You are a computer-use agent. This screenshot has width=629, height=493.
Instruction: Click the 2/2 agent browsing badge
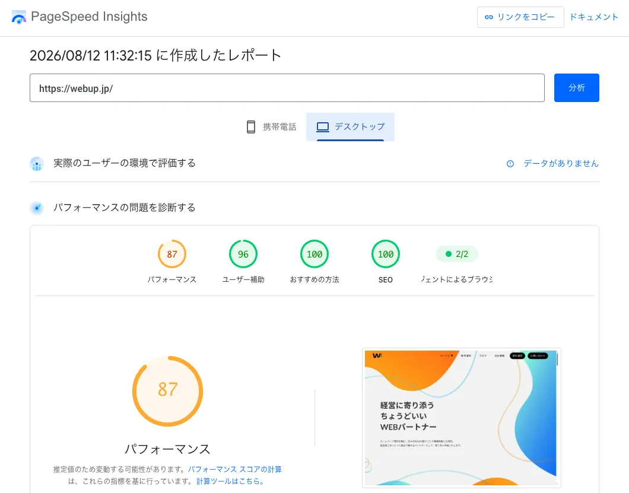tap(457, 254)
